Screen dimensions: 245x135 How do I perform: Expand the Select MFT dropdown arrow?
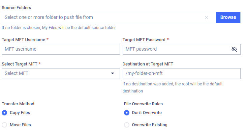[x=113, y=73]
